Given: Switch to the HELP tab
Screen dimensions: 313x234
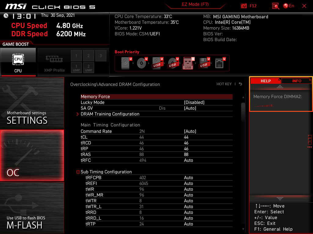Looking at the screenshot, I should (266, 81).
